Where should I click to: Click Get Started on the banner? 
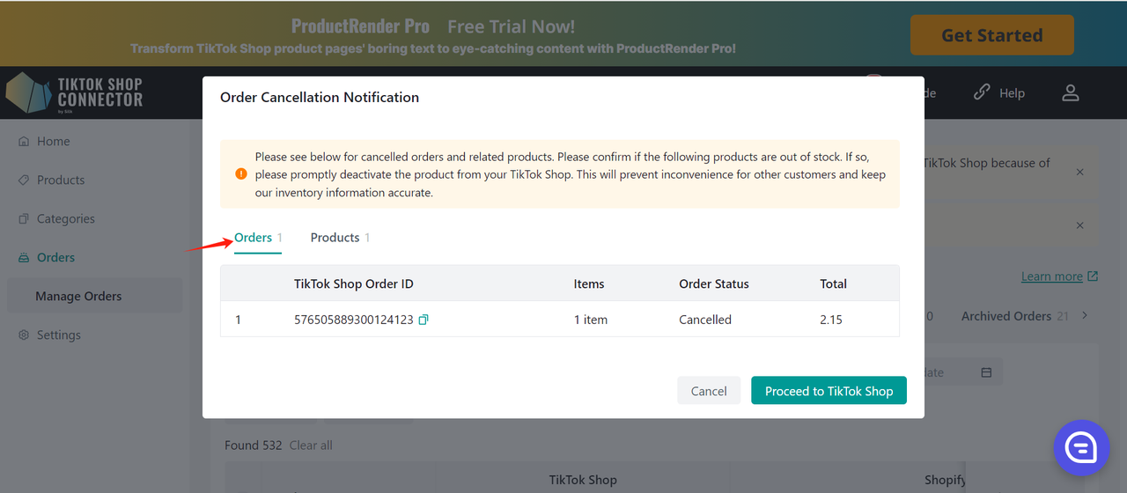pos(991,35)
